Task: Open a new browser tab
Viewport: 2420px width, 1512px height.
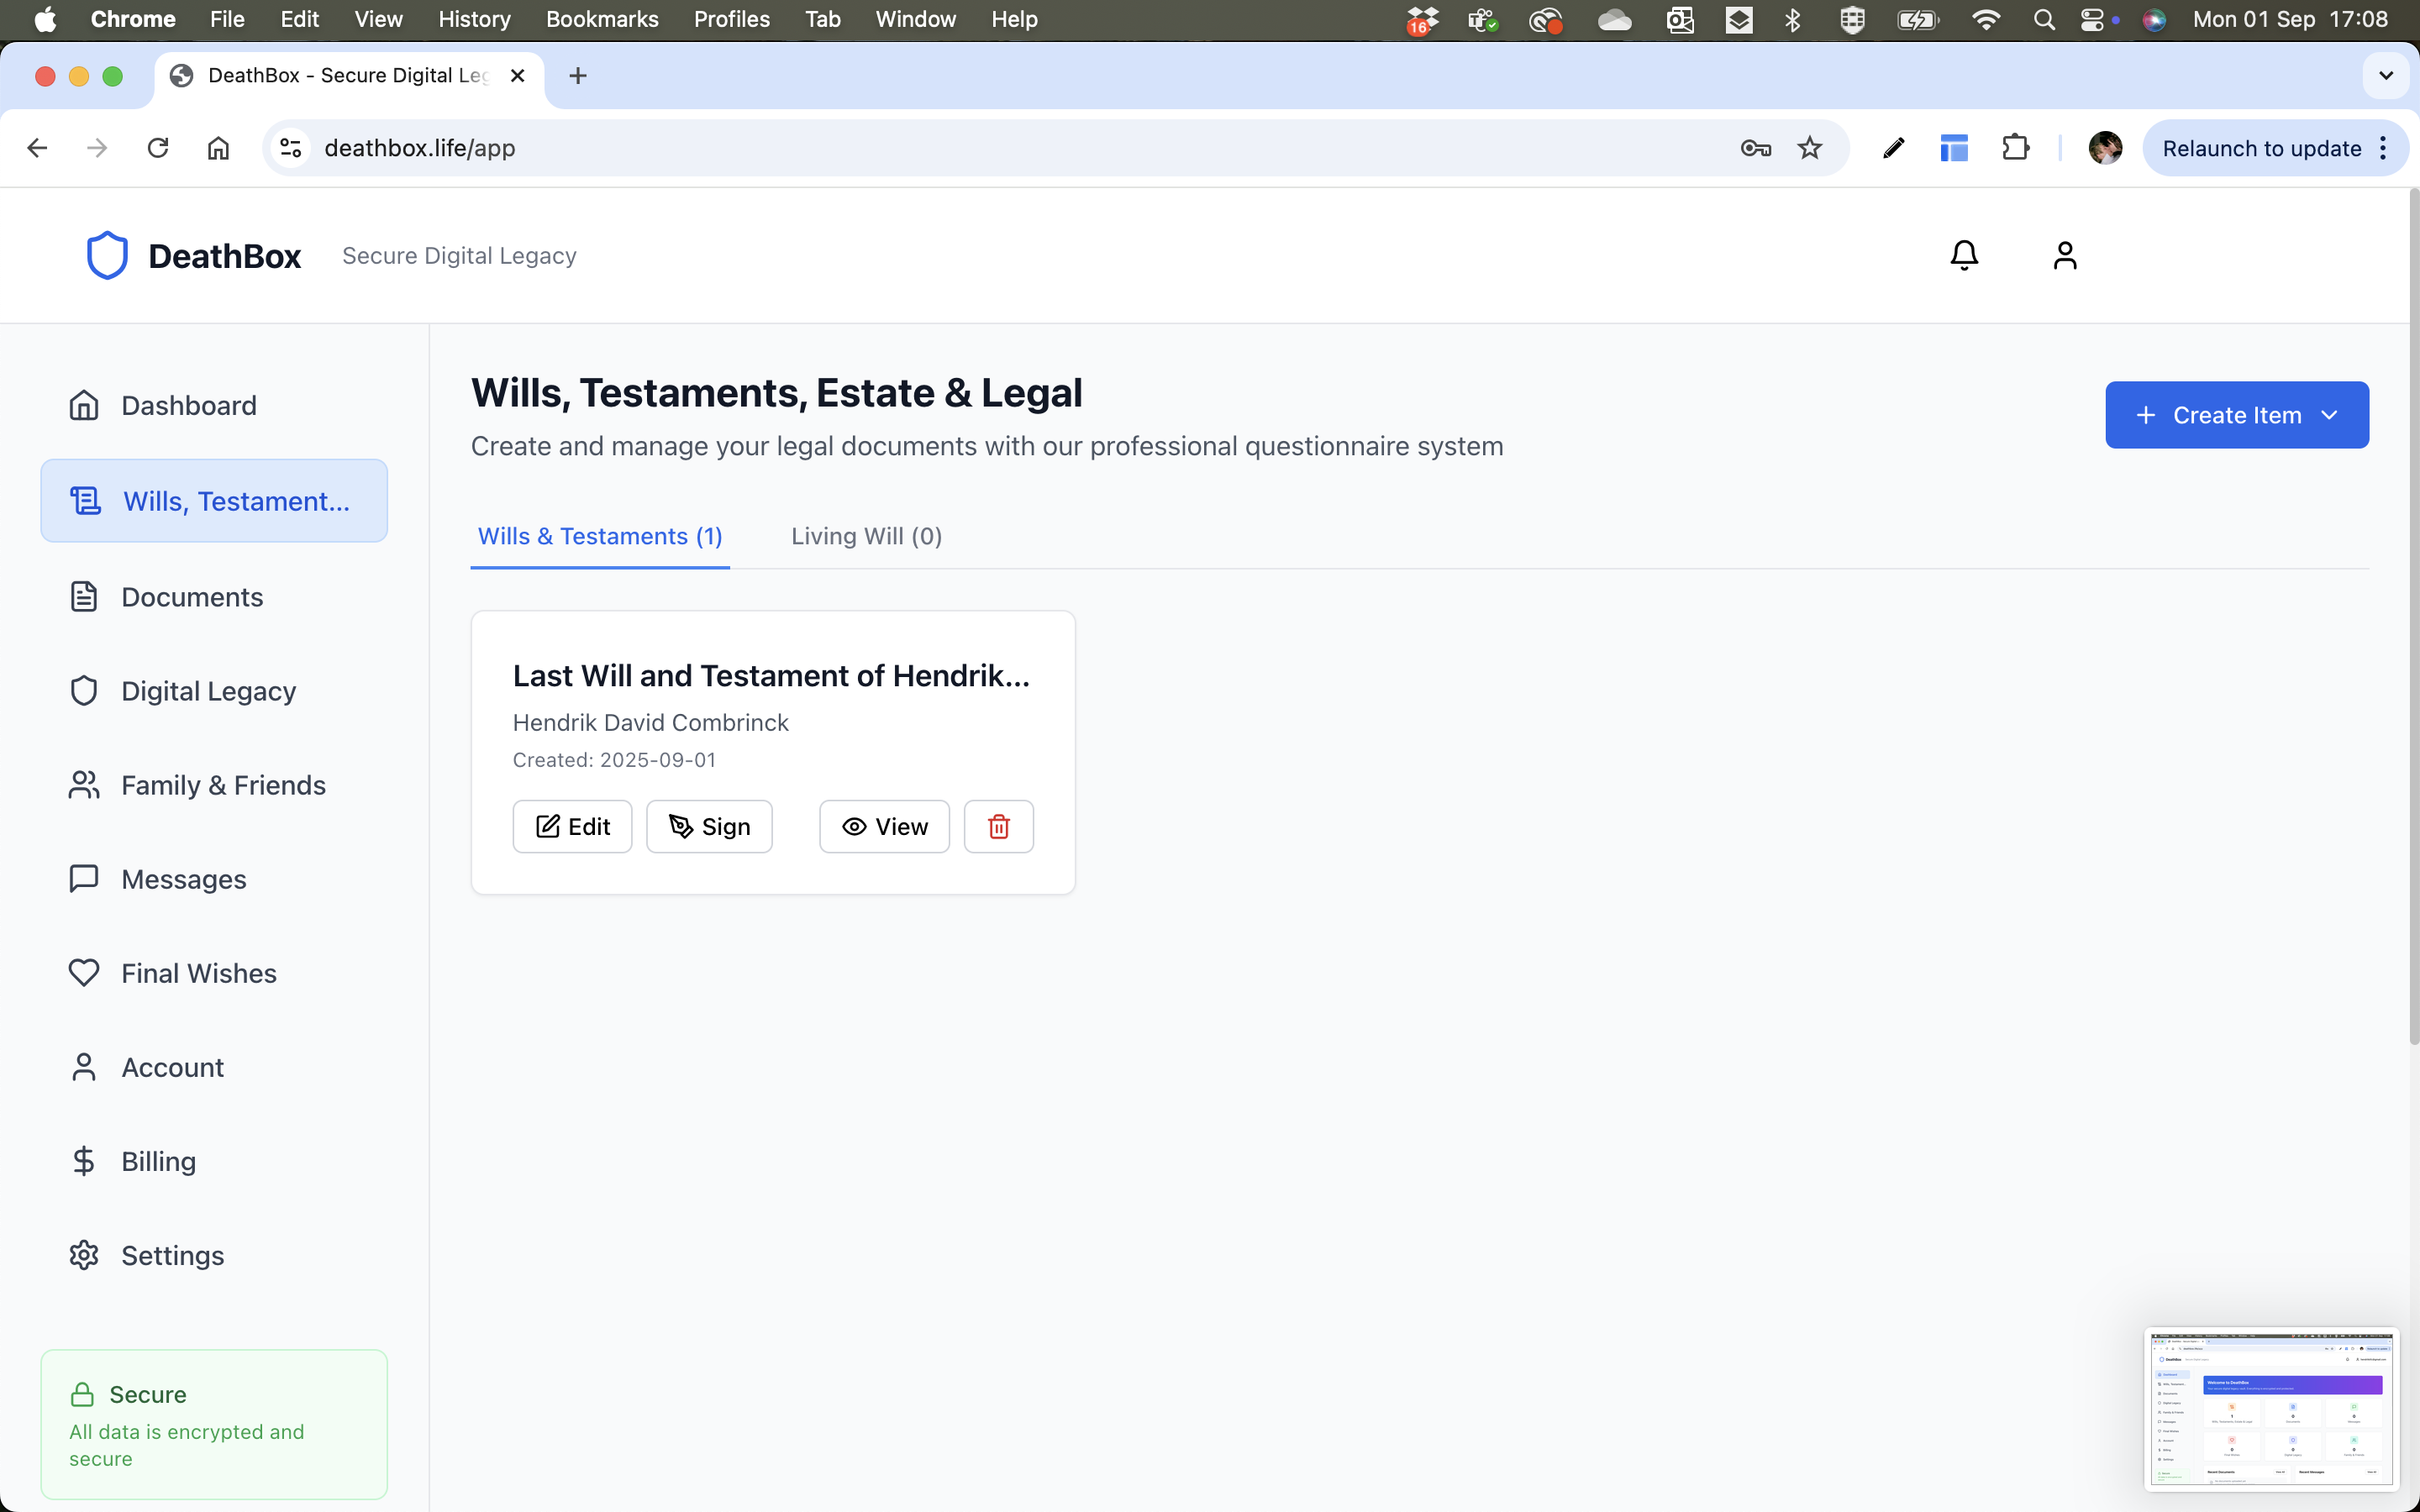Action: [578, 76]
